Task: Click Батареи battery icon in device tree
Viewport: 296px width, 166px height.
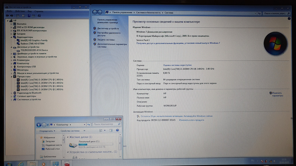Action: [x=15, y=34]
